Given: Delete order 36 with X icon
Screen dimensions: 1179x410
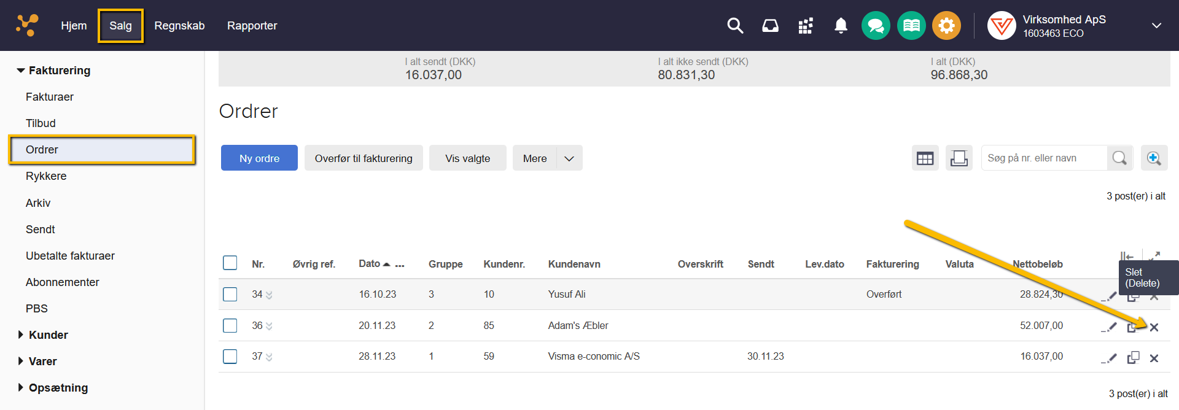Looking at the screenshot, I should [1154, 327].
